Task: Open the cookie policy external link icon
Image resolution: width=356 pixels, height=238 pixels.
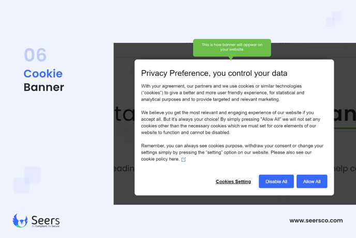Action: (184, 160)
